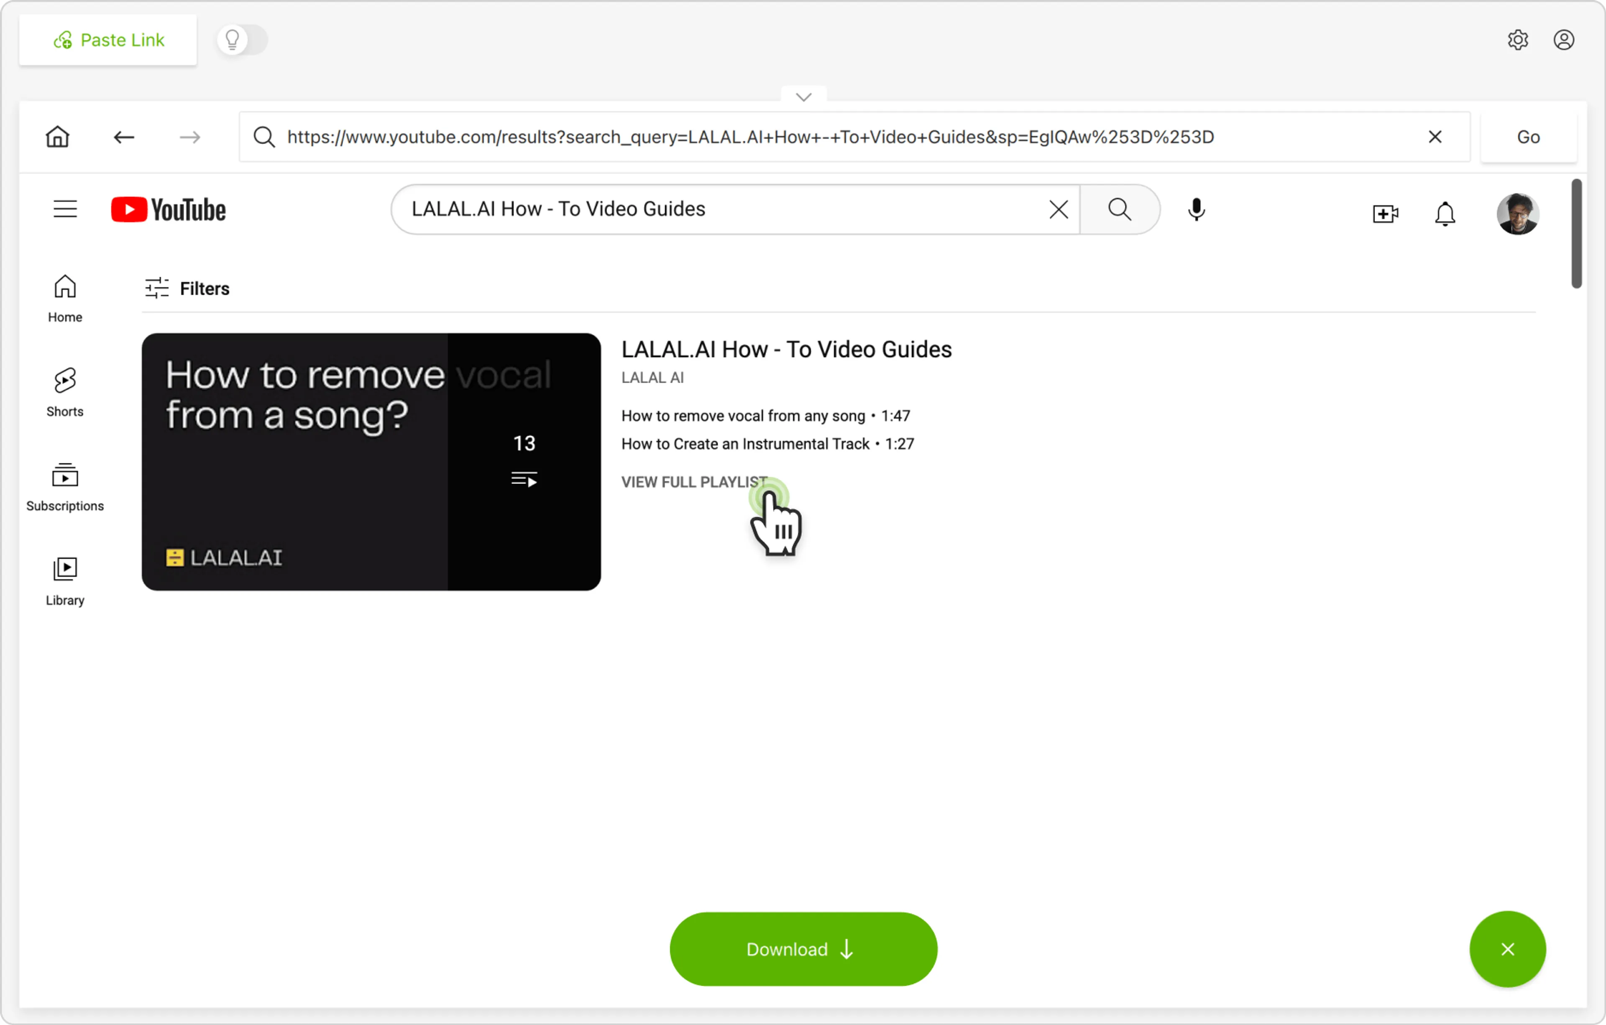Open Subscriptions in the sidebar
The height and width of the screenshot is (1025, 1606).
point(65,487)
